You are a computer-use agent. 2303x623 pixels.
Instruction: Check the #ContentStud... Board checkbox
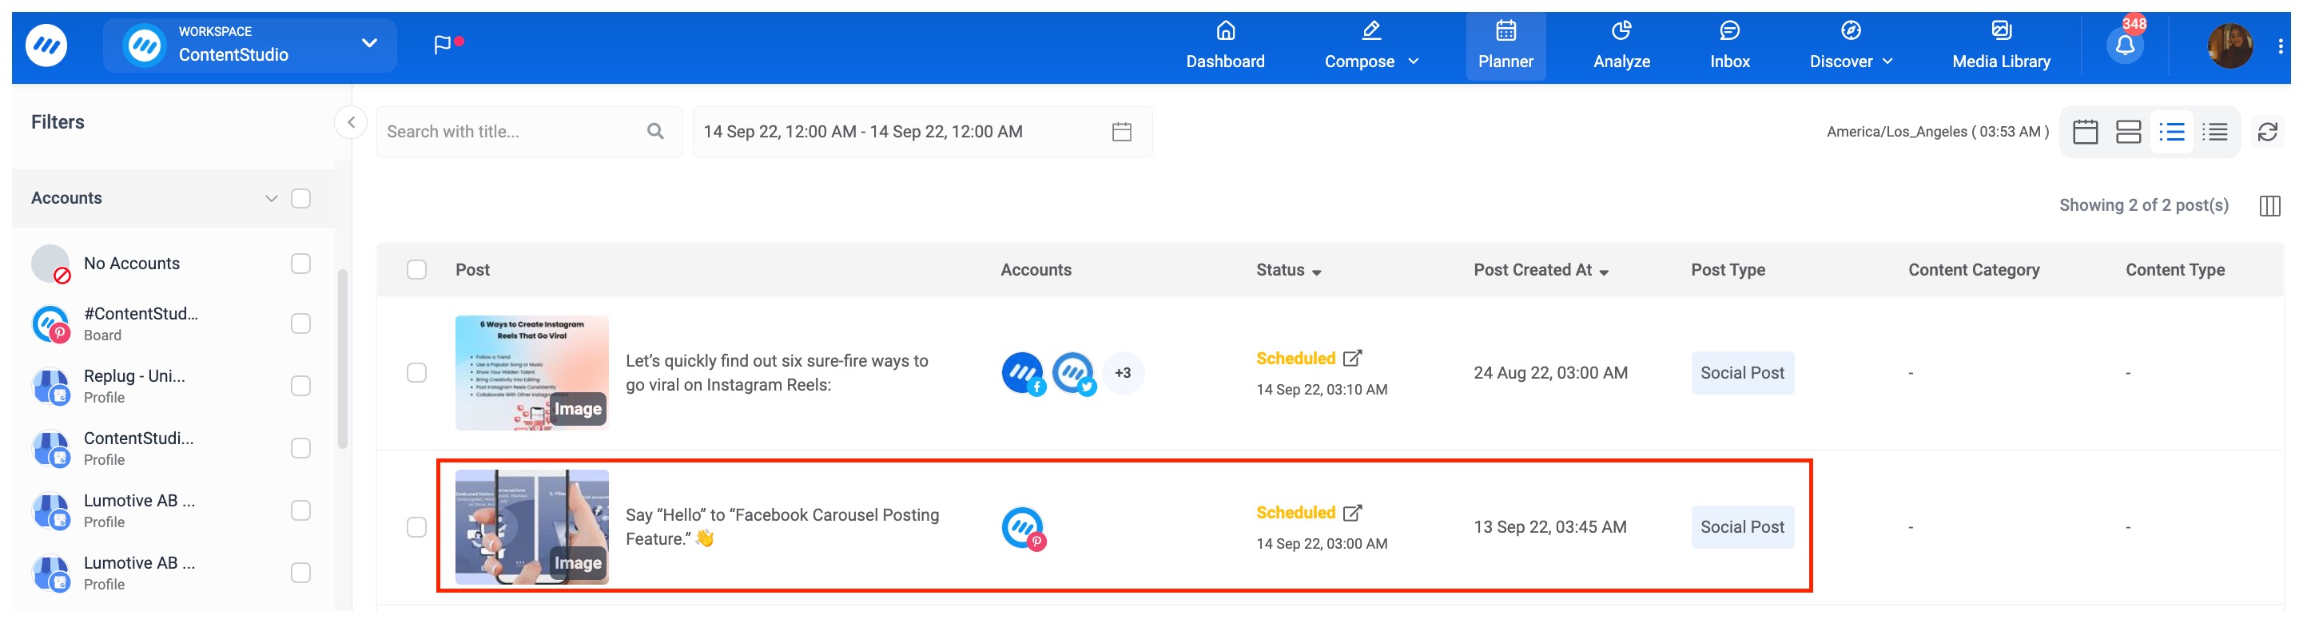point(301,323)
